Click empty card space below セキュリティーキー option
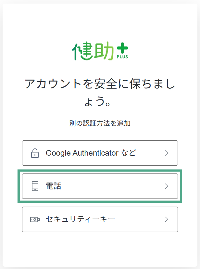 pyautogui.click(x=100, y=249)
